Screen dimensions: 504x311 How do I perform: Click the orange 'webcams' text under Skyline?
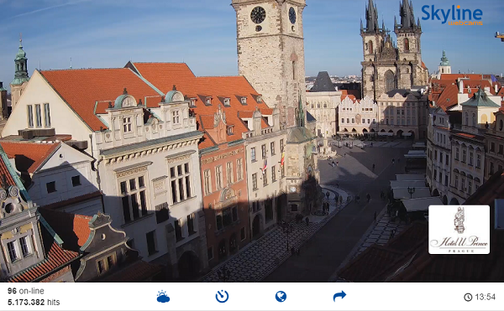pos(465,23)
